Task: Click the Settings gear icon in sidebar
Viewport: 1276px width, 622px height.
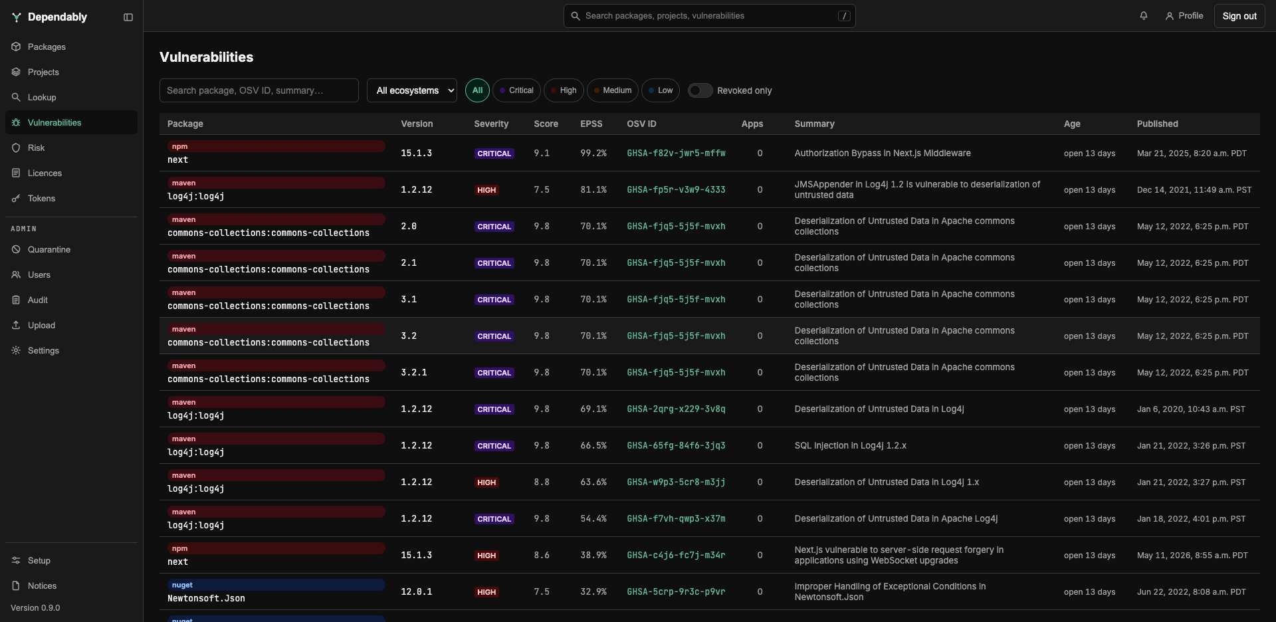Action: 16,350
